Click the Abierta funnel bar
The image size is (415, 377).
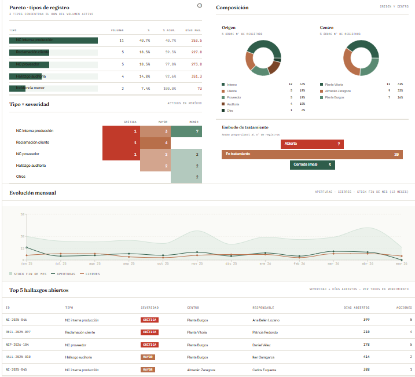click(x=312, y=144)
